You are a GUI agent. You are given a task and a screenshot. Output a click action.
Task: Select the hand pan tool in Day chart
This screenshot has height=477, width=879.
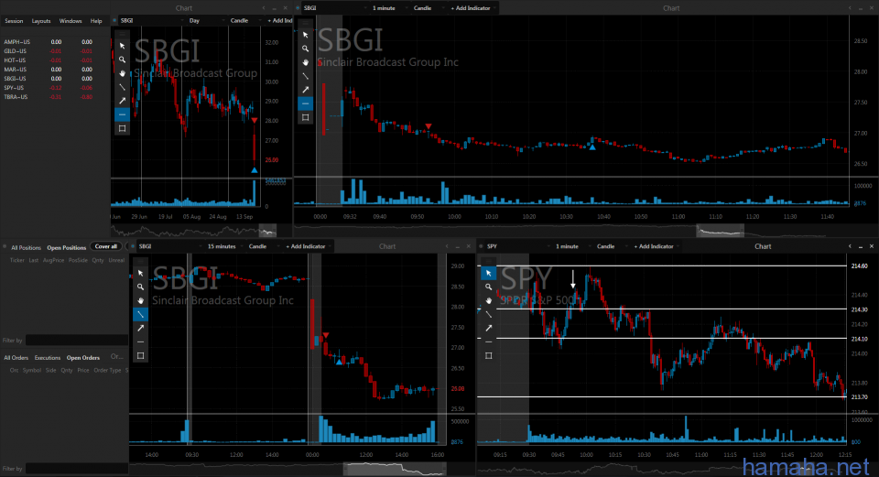122,73
